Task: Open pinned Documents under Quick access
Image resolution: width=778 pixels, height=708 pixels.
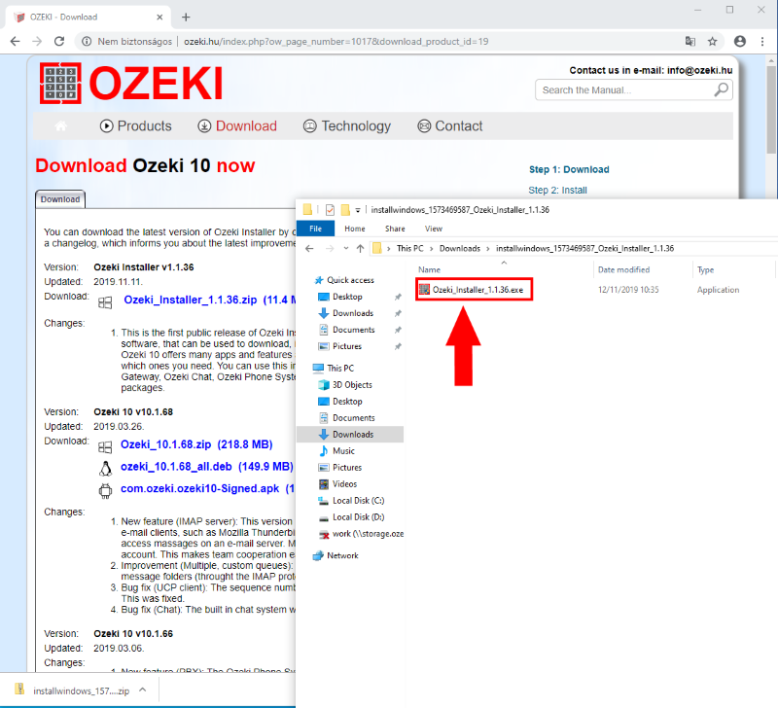Action: click(x=354, y=330)
